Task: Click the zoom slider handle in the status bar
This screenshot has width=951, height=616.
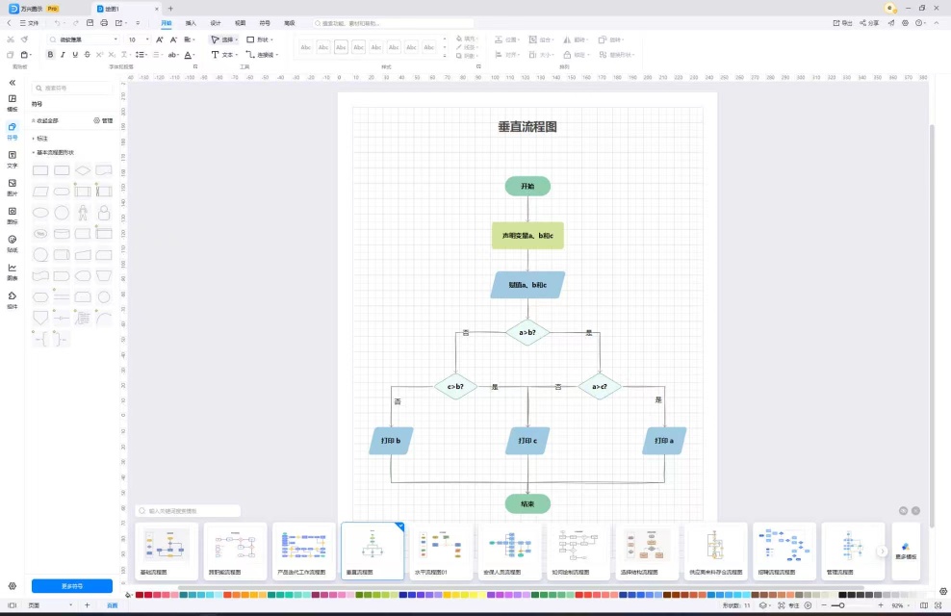Action: click(x=841, y=605)
